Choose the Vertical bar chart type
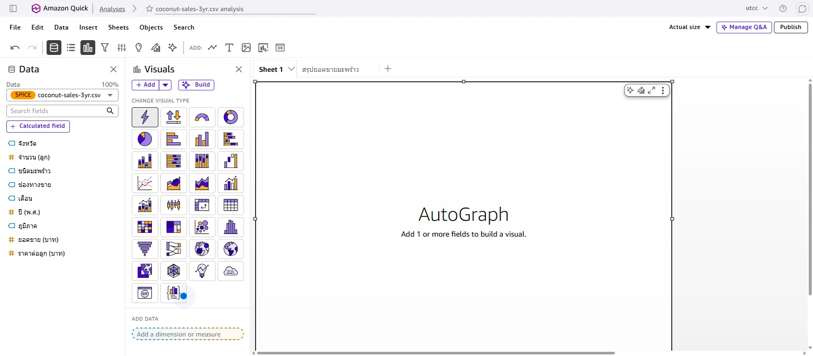The image size is (813, 356). point(202,139)
